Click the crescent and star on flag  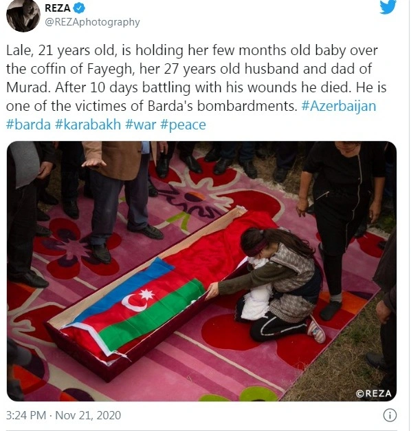coord(139,299)
